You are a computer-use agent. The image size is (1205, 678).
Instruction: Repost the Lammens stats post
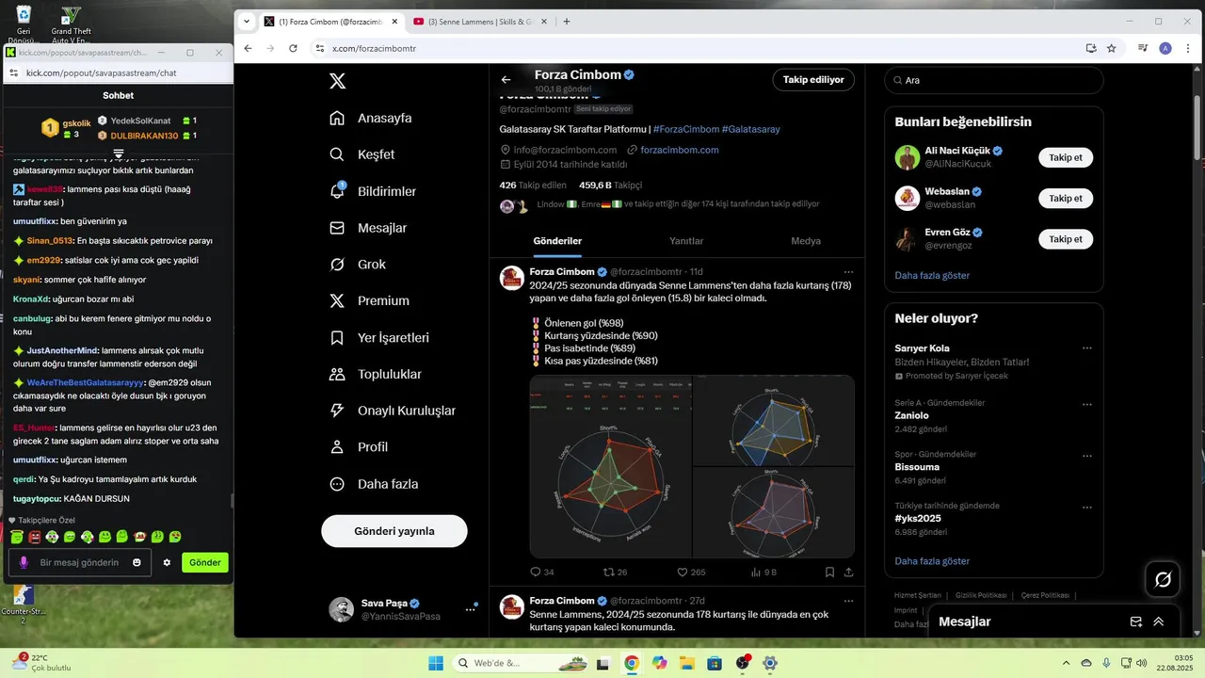pos(615,572)
